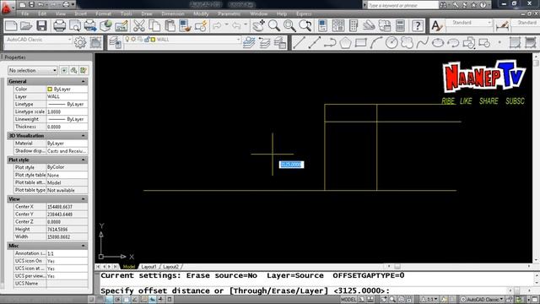Screen dimensions: 540x304
Task: Open the AutoCAD Classic workspace dropdown
Action: click(x=38, y=40)
